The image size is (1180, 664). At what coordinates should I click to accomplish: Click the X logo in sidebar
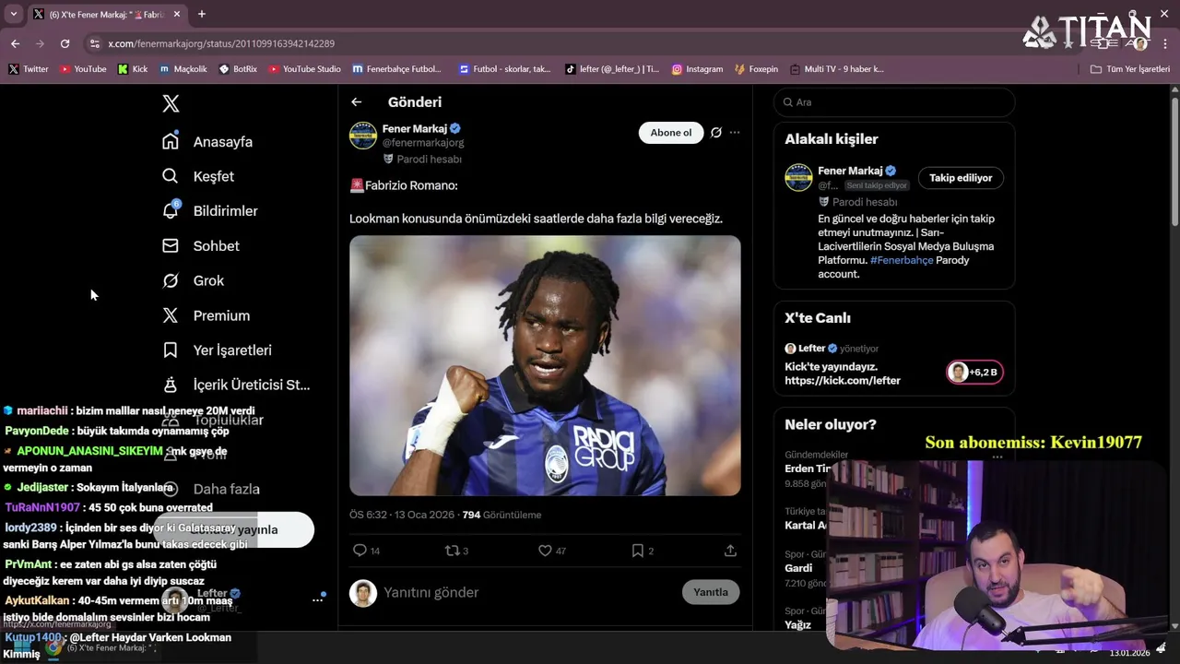point(171,104)
